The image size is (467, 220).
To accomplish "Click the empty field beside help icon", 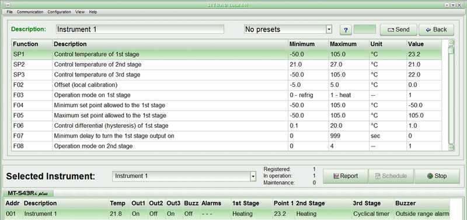I will point(364,30).
